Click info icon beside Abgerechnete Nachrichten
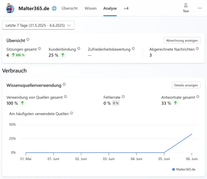This screenshot has width=207, height=179. click(197, 49)
